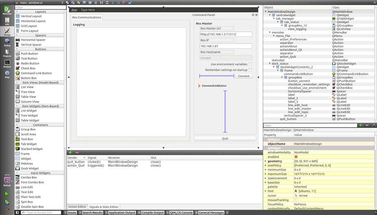Screen dimensions: 377x215
Task: Open Projects mode in sidebar
Action: click(7, 53)
